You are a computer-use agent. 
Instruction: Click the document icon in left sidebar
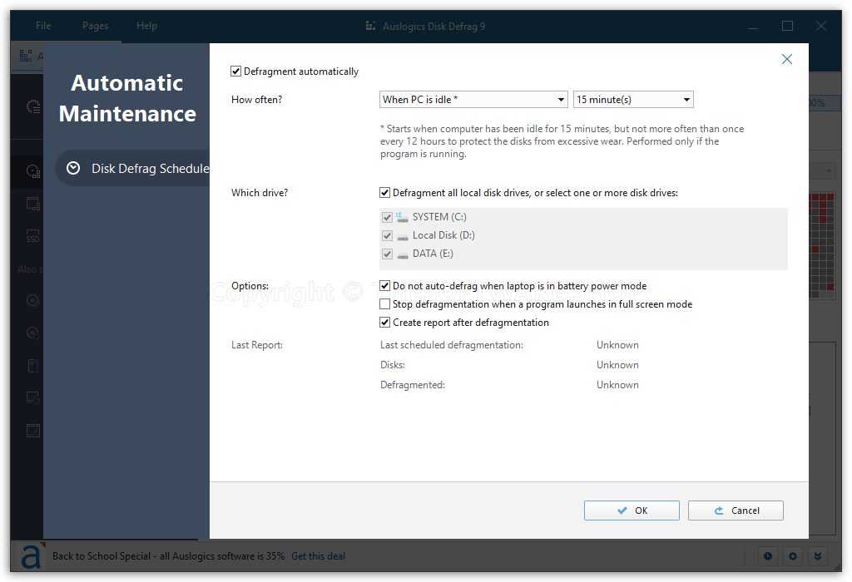click(x=33, y=365)
